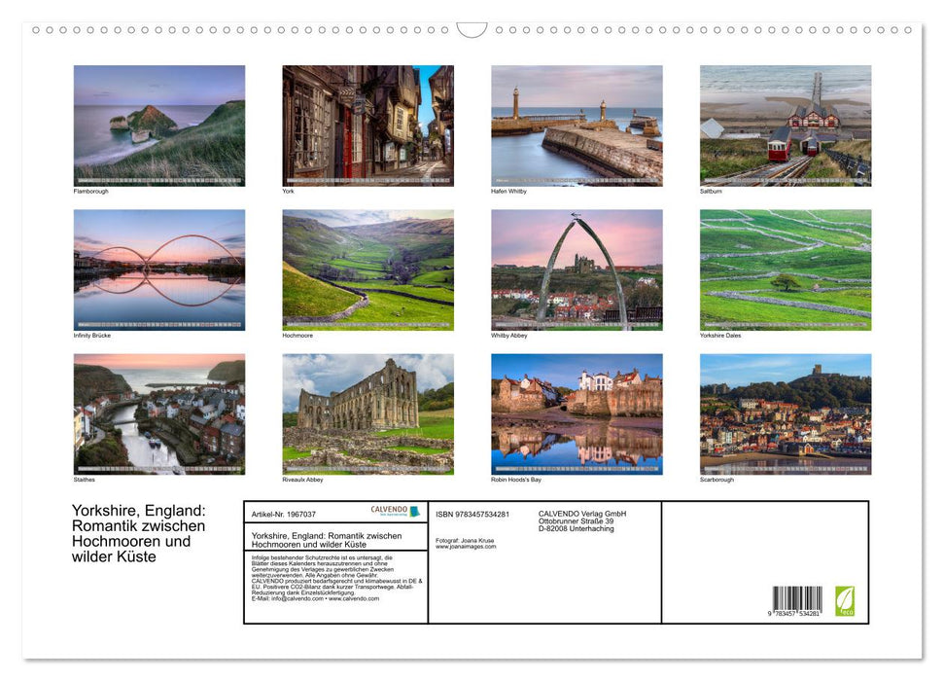Select the ISBN 9783457534281 number
Image resolution: width=944 pixels, height=681 pixels.
(474, 513)
